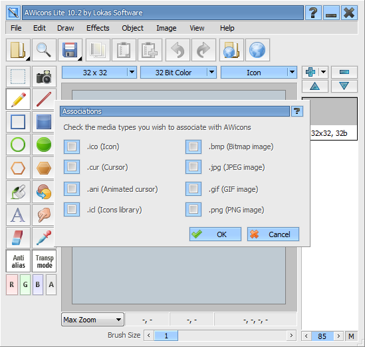Image resolution: width=365 pixels, height=347 pixels.
Task: Open the Image menu
Action: tap(166, 28)
